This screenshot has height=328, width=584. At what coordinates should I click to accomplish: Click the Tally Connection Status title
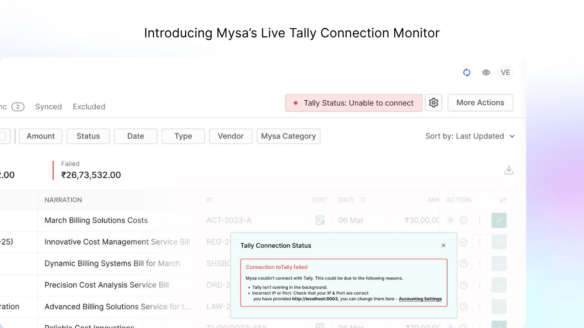click(276, 246)
